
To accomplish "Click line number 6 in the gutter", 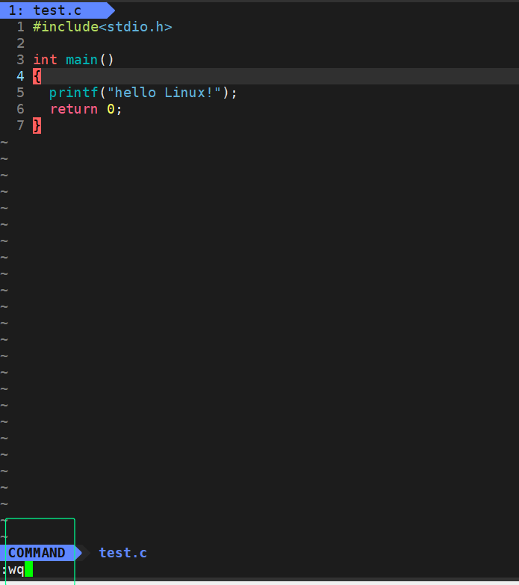I will pyautogui.click(x=20, y=109).
